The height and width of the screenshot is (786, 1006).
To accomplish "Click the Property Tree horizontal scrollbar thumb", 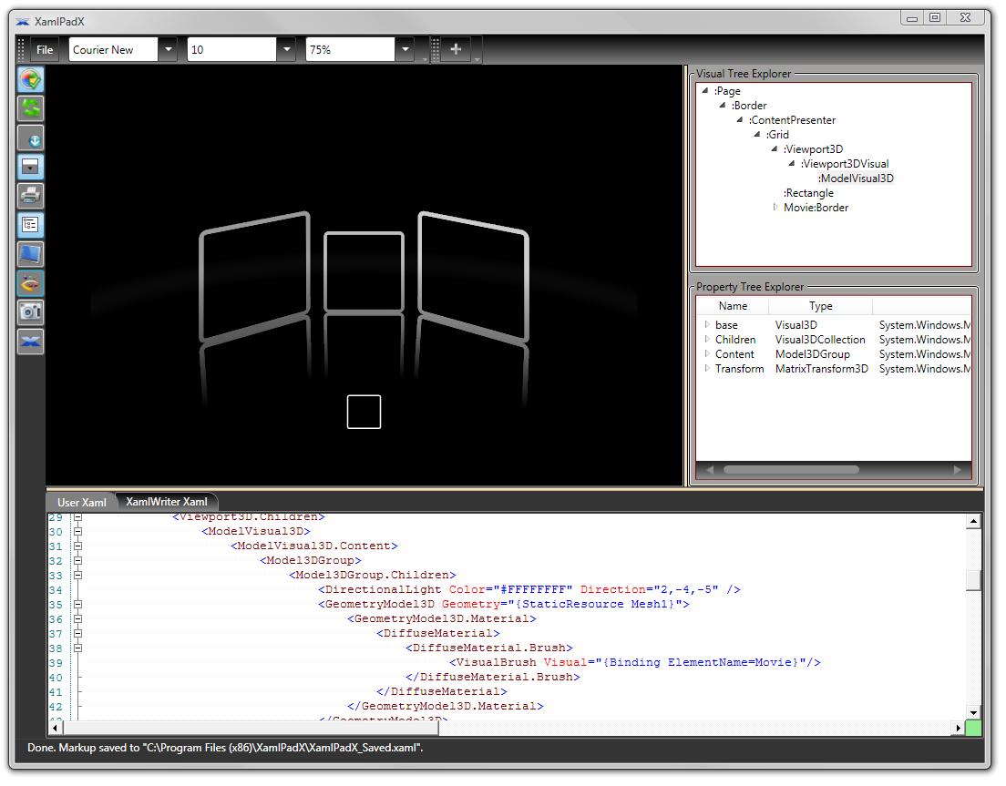I will pos(791,470).
